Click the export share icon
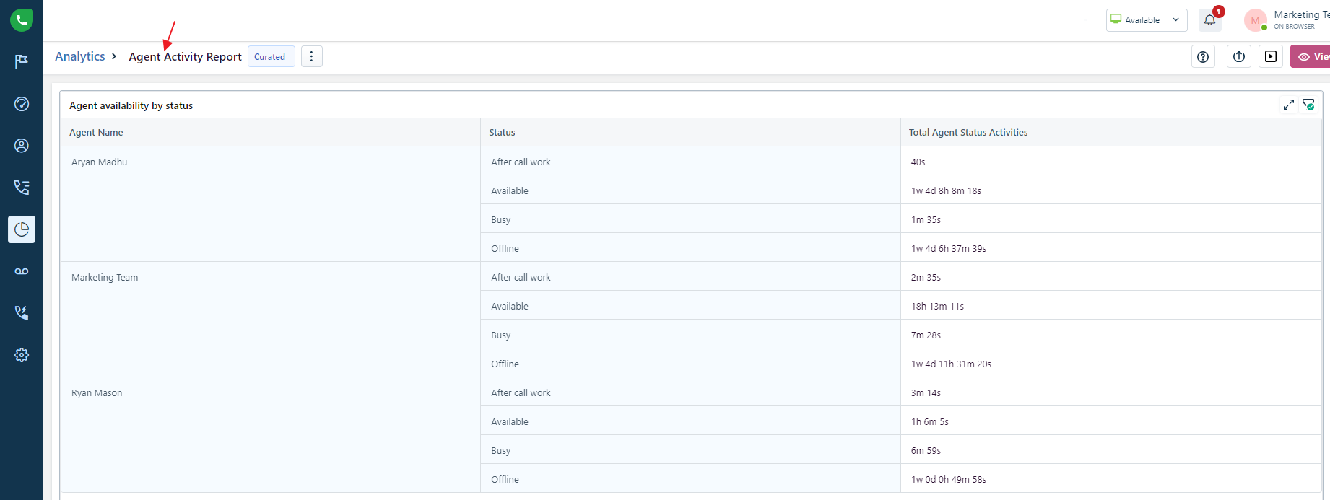 [1239, 56]
